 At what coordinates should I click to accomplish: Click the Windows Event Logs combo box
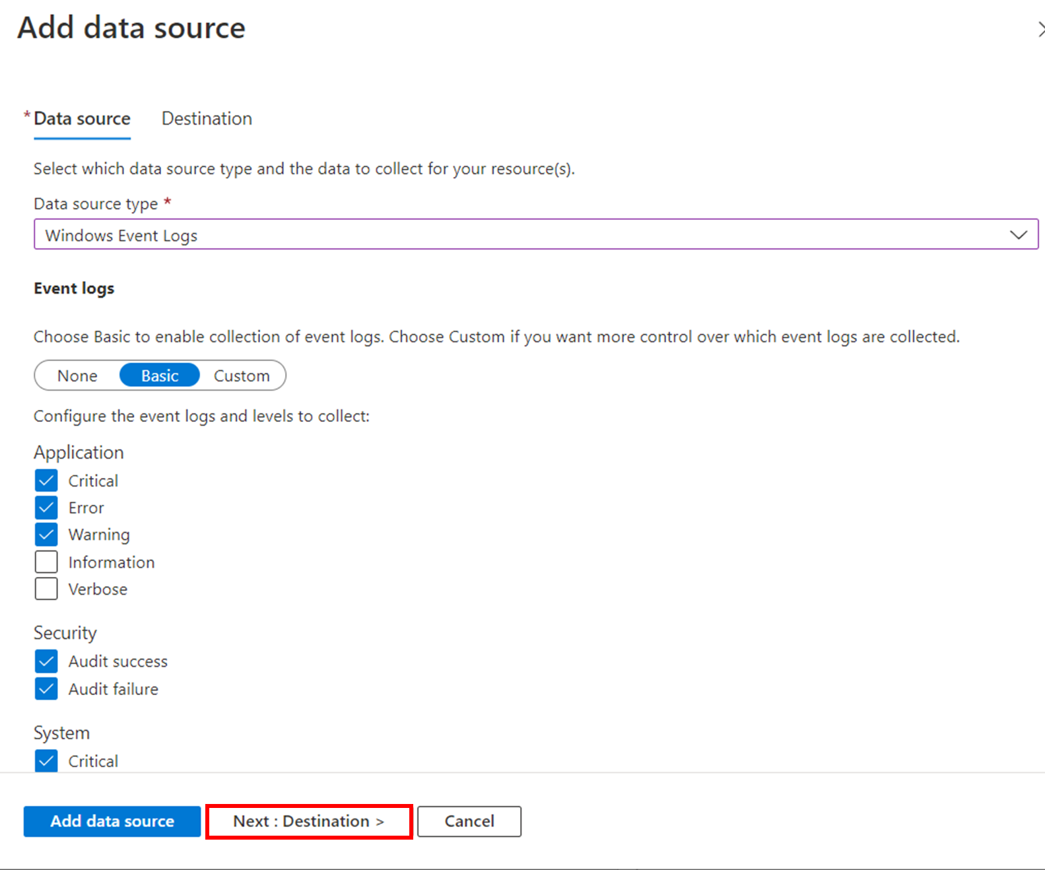click(515, 235)
